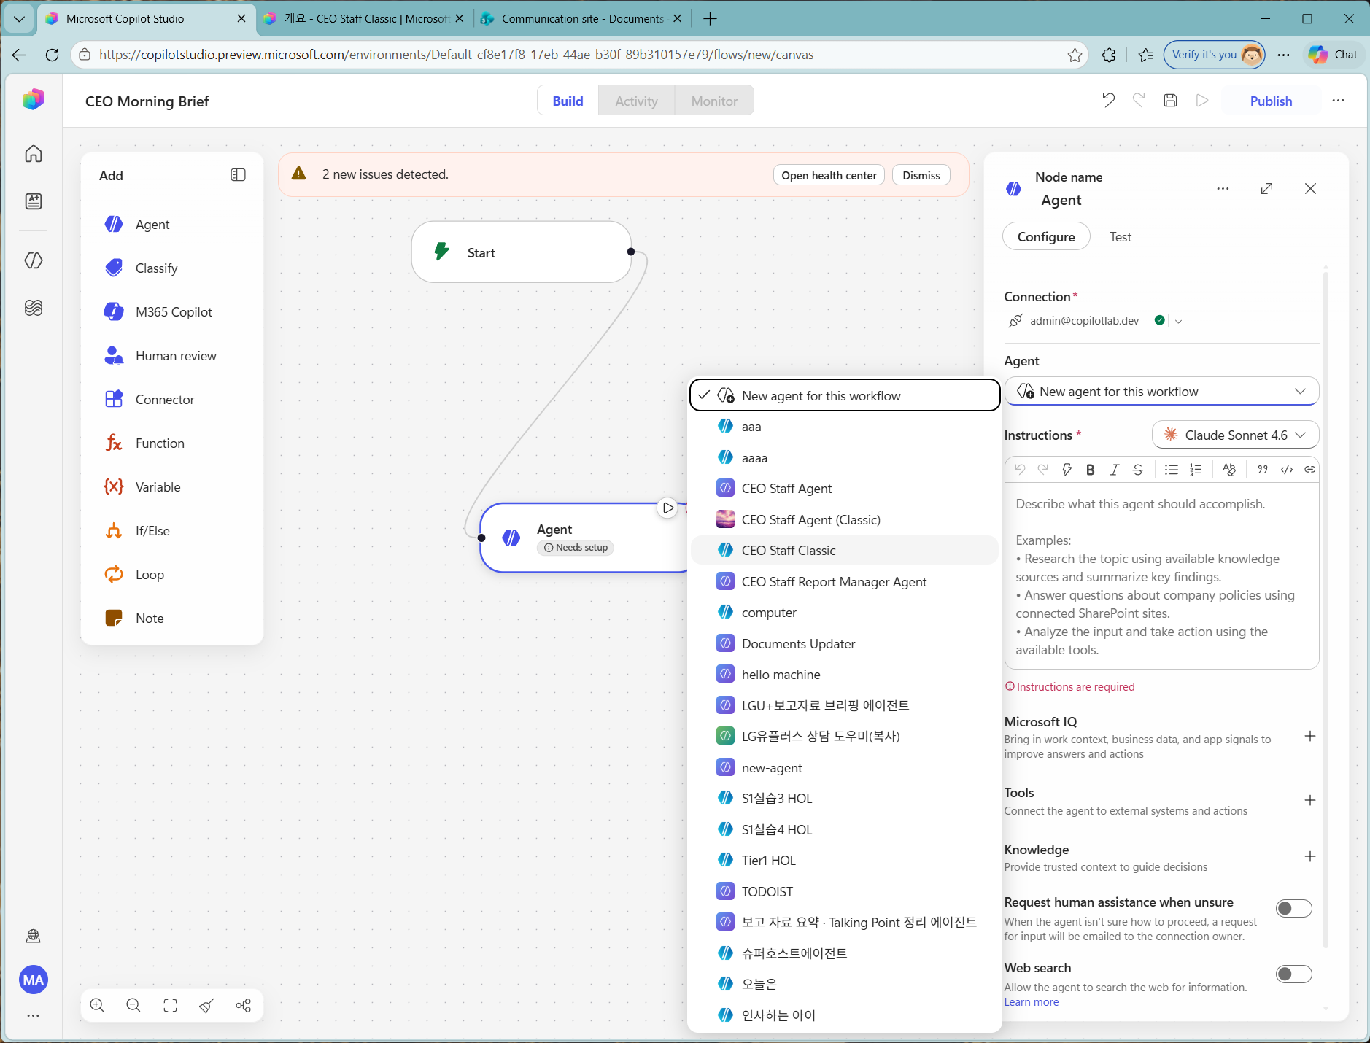
Task: Go to Home in the left sidebar
Action: click(34, 154)
